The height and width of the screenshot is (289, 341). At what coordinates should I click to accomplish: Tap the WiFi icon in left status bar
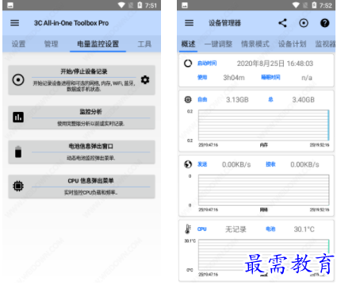[121, 5]
